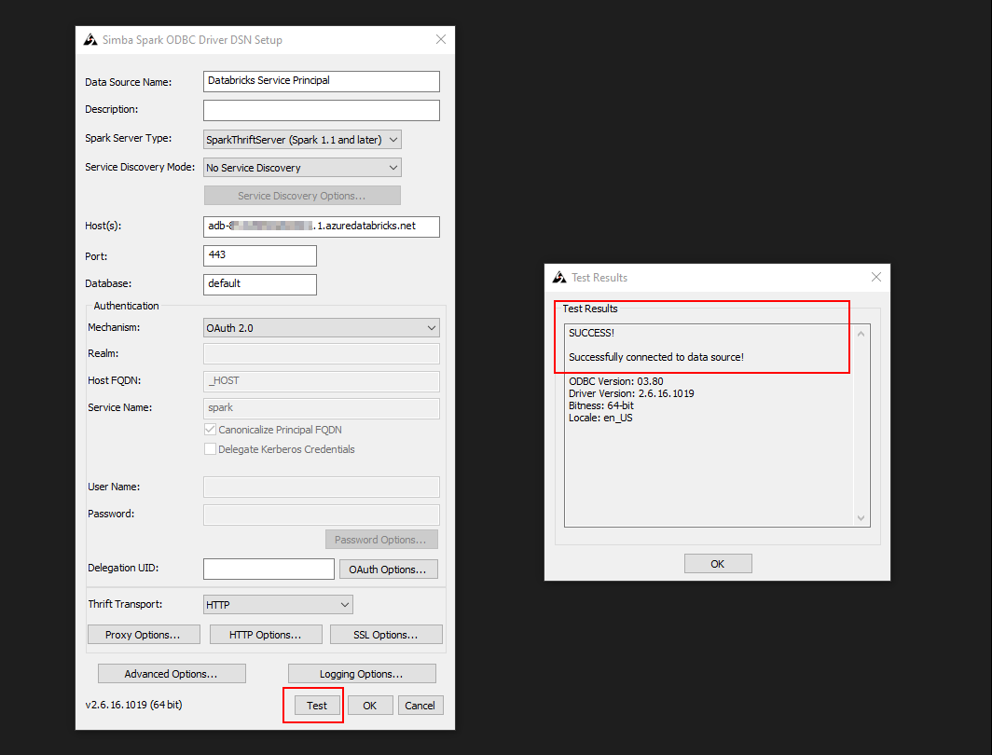Click the Test Results scrollbar down arrow
This screenshot has height=755, width=992.
tap(861, 518)
